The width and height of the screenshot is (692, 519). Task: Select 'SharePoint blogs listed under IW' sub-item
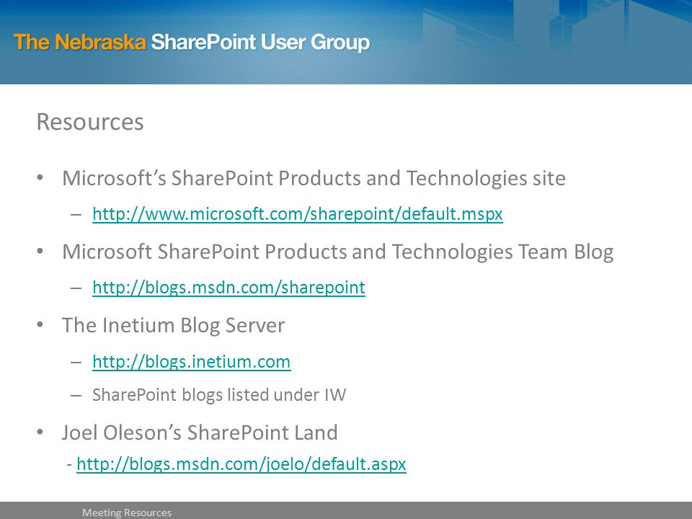coord(219,395)
